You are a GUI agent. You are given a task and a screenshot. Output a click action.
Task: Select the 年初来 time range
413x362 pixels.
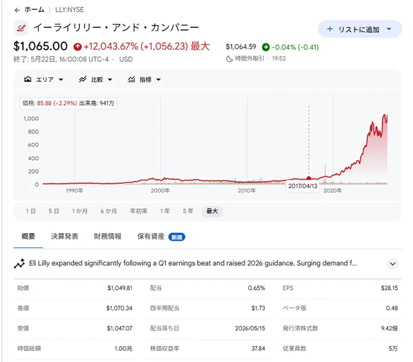tap(138, 211)
